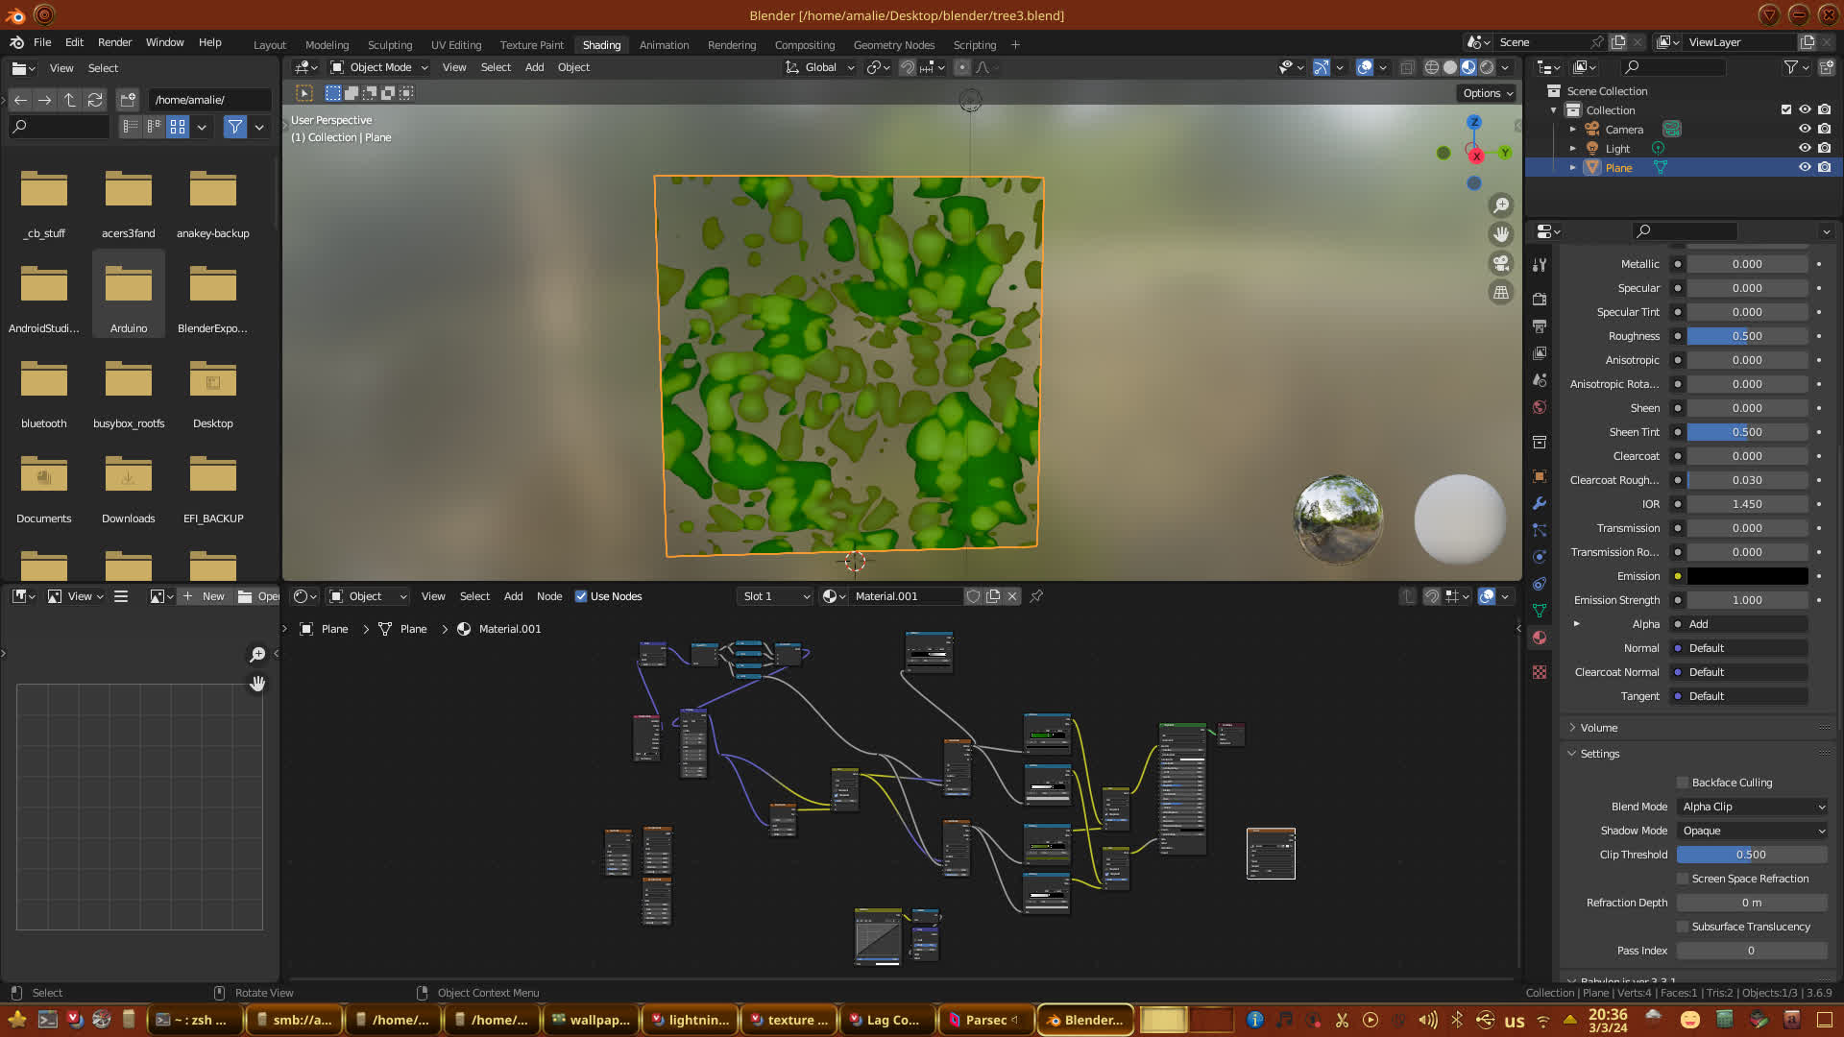Enable Backface Culling checkbox
The width and height of the screenshot is (1844, 1037).
click(x=1683, y=783)
